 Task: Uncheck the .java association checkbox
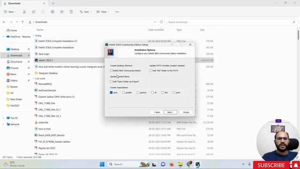(111, 92)
